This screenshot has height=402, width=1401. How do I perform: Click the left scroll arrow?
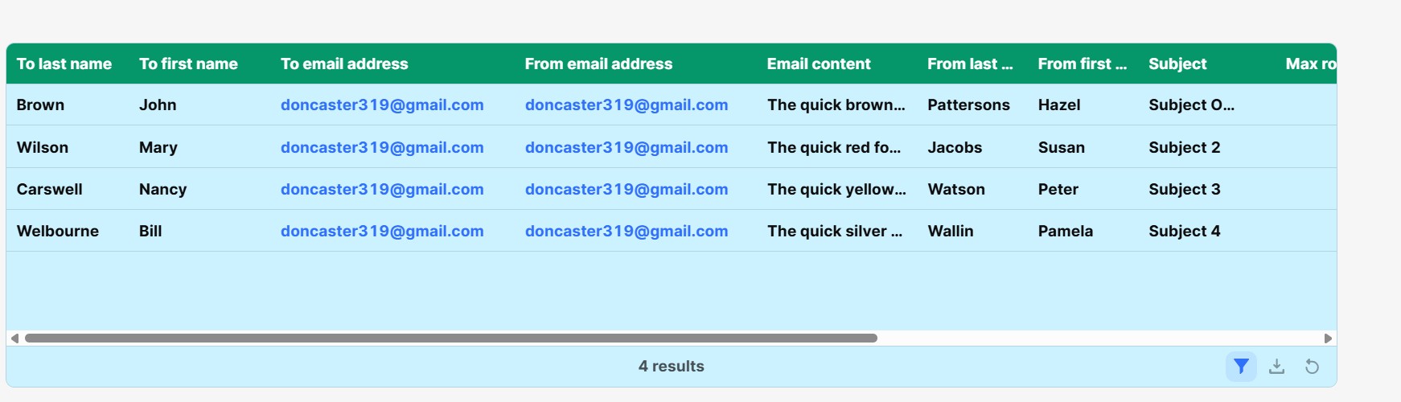pos(14,338)
